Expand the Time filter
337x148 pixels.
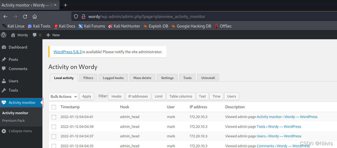(217, 96)
